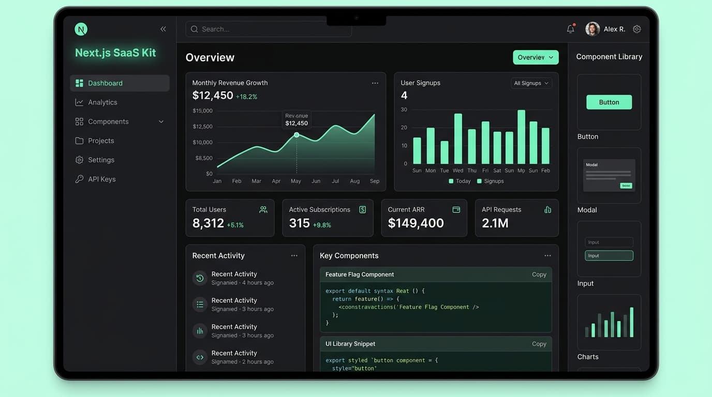This screenshot has height=397, width=712.
Task: Toggle the Today legend entry
Action: (459, 181)
